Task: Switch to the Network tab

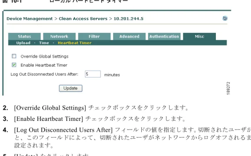Action: click(x=59, y=36)
